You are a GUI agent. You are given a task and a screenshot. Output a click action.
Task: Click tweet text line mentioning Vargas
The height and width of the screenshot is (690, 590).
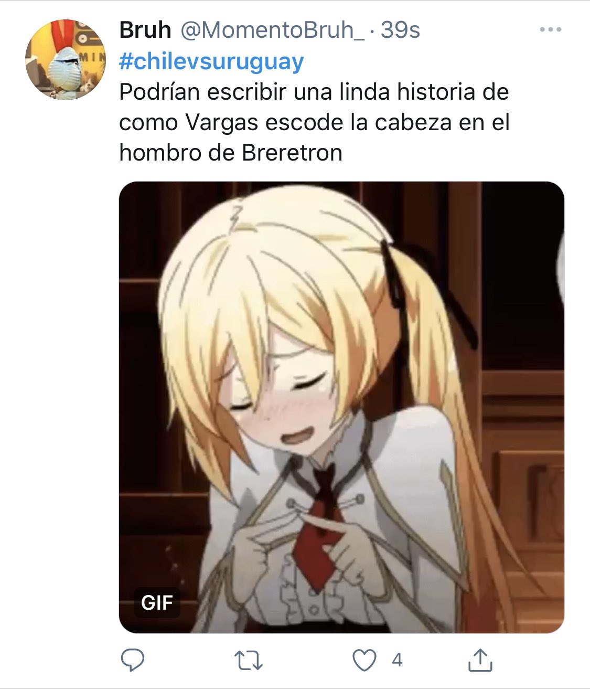pos(314,122)
